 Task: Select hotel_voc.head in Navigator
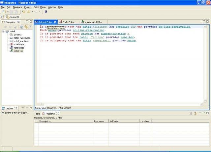pos(21,41)
